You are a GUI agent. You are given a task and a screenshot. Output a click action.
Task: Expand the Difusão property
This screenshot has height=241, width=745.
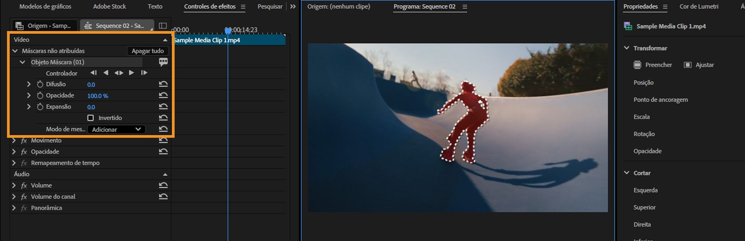tap(29, 84)
